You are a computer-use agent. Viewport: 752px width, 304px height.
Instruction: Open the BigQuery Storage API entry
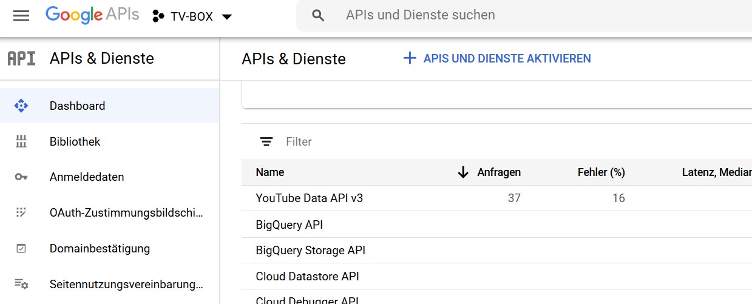coord(311,250)
